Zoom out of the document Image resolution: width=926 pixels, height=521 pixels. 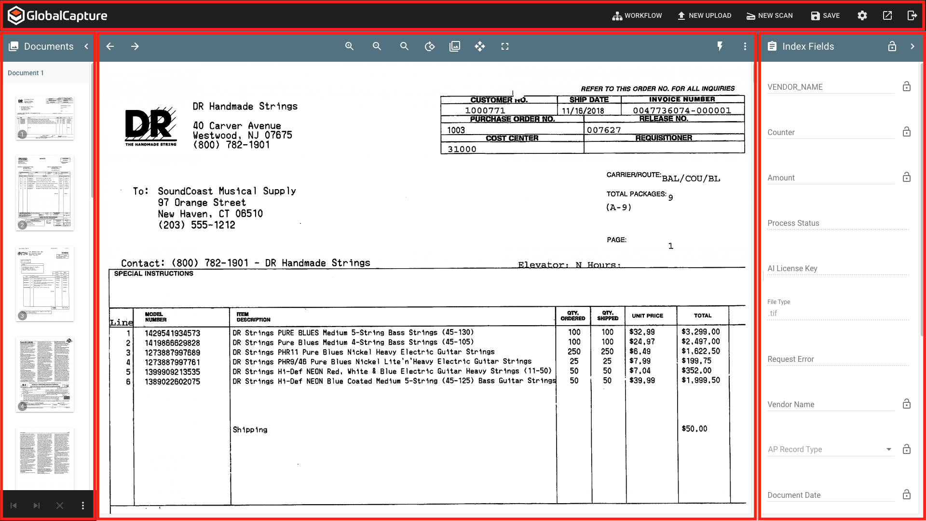click(x=377, y=46)
